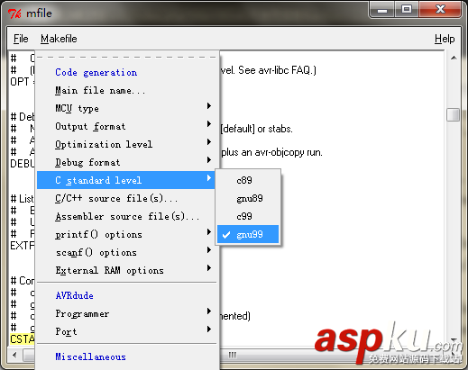Click the vertical scrollbar thumb
468x370 pixels.
453,114
